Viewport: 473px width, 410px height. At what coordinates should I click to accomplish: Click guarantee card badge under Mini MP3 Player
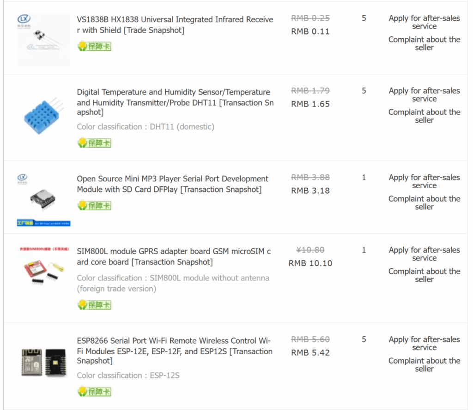(94, 205)
